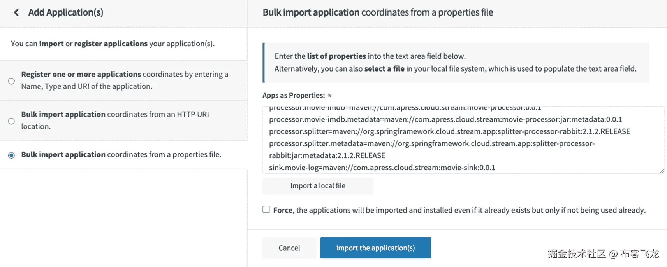Viewport: 667px width, 267px height.
Task: Select the Register one or more applications radio button
Action: pos(12,81)
